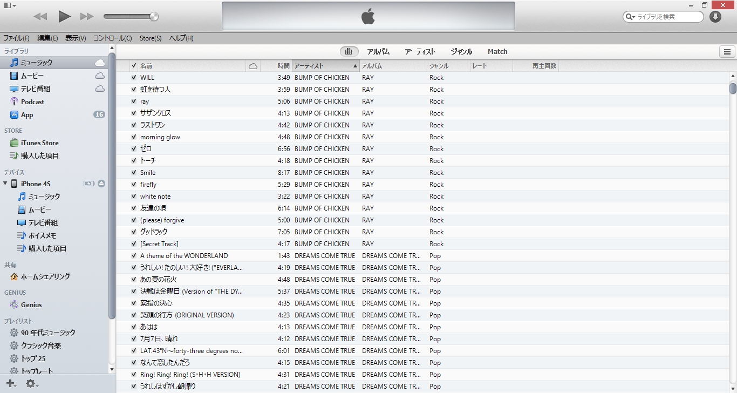Open the Store(S) menu
The width and height of the screenshot is (737, 393).
(151, 38)
